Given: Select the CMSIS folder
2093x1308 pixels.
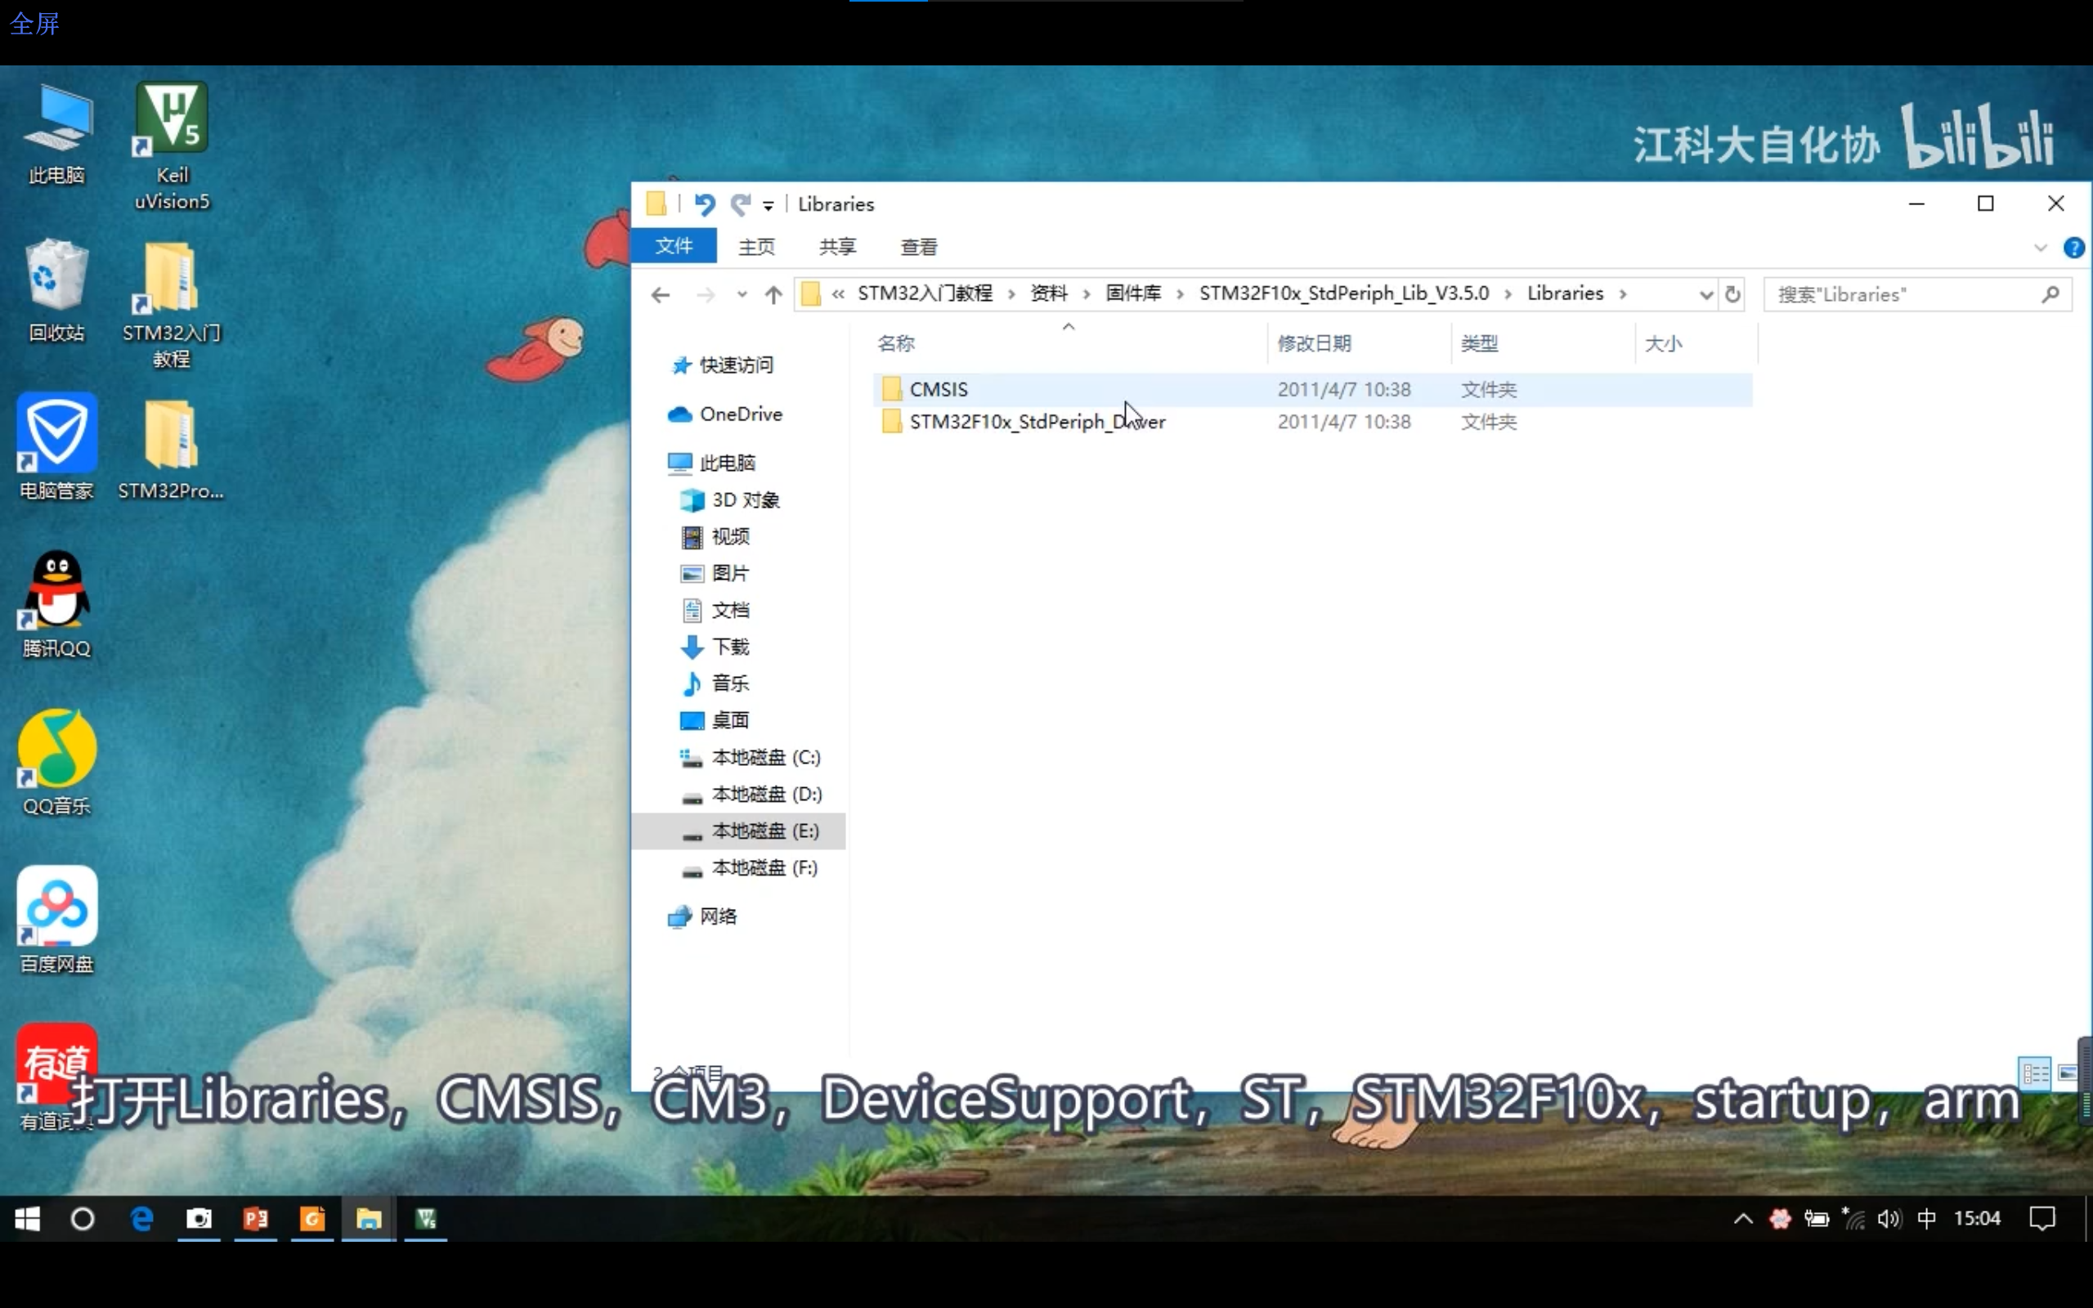Looking at the screenshot, I should (939, 389).
